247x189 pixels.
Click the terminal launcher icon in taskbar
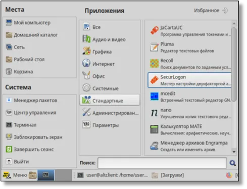45,175
